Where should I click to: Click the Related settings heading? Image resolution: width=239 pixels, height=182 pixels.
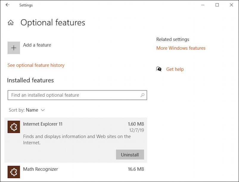point(173,39)
